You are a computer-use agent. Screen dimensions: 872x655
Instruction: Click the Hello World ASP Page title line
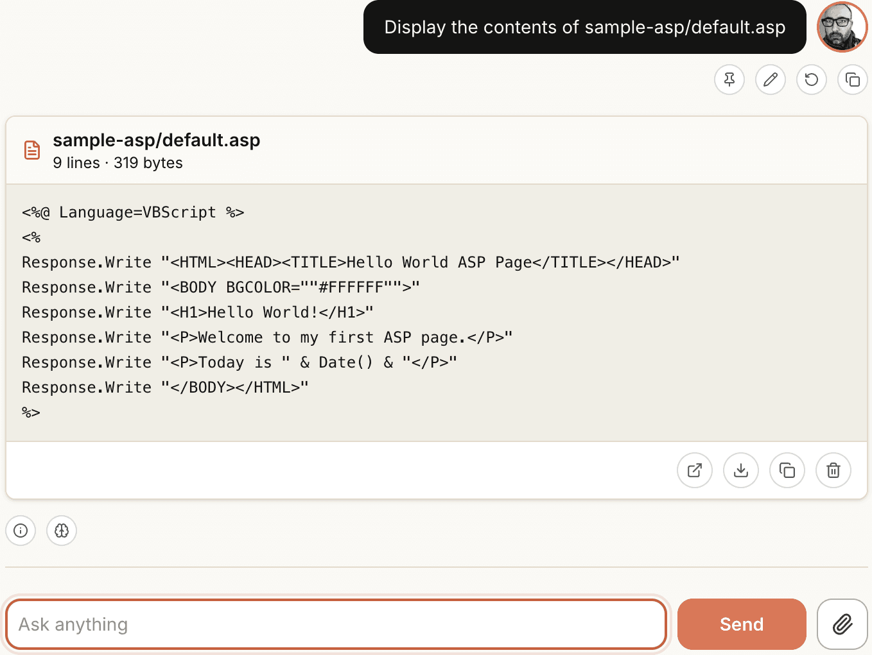pos(351,262)
